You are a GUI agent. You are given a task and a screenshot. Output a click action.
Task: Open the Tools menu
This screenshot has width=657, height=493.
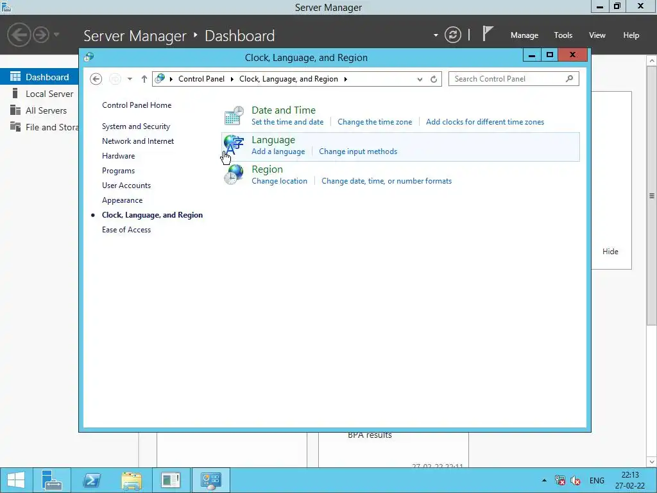point(563,35)
